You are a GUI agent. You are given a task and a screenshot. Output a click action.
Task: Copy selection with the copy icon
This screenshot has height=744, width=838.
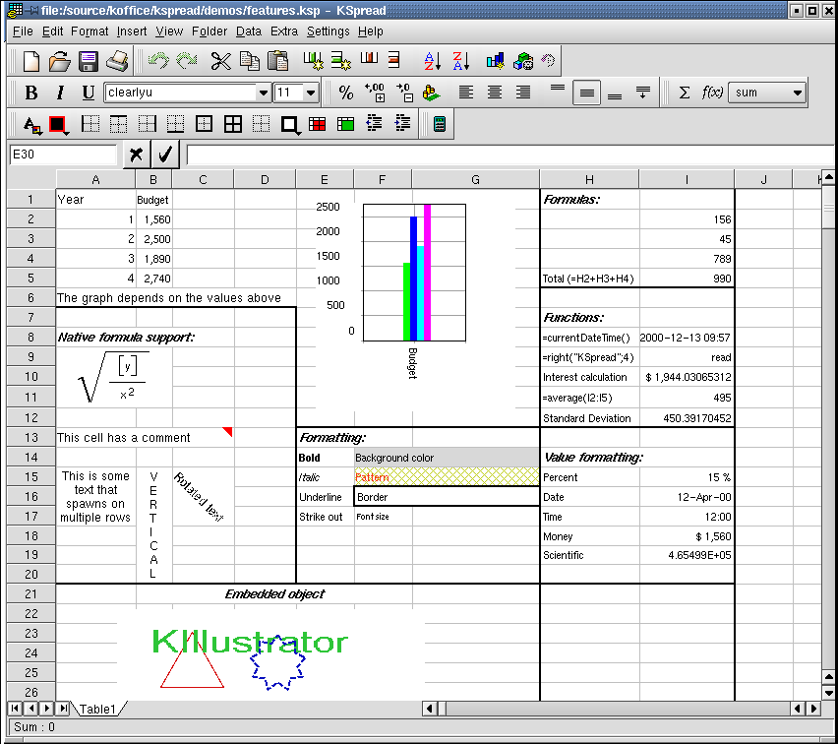coord(249,61)
